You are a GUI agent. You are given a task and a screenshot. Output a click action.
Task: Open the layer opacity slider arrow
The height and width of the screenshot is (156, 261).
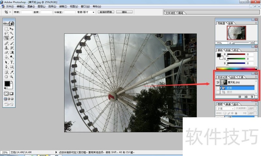(255, 108)
